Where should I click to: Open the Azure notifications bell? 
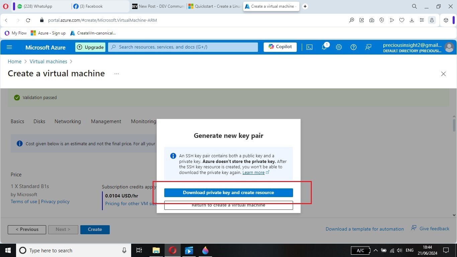click(x=324, y=47)
